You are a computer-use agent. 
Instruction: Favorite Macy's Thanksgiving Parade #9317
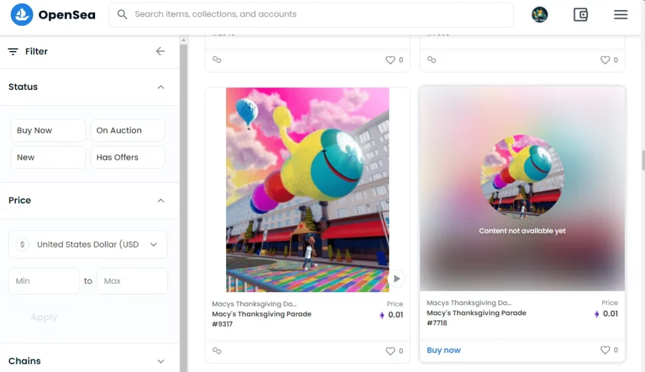[390, 351]
